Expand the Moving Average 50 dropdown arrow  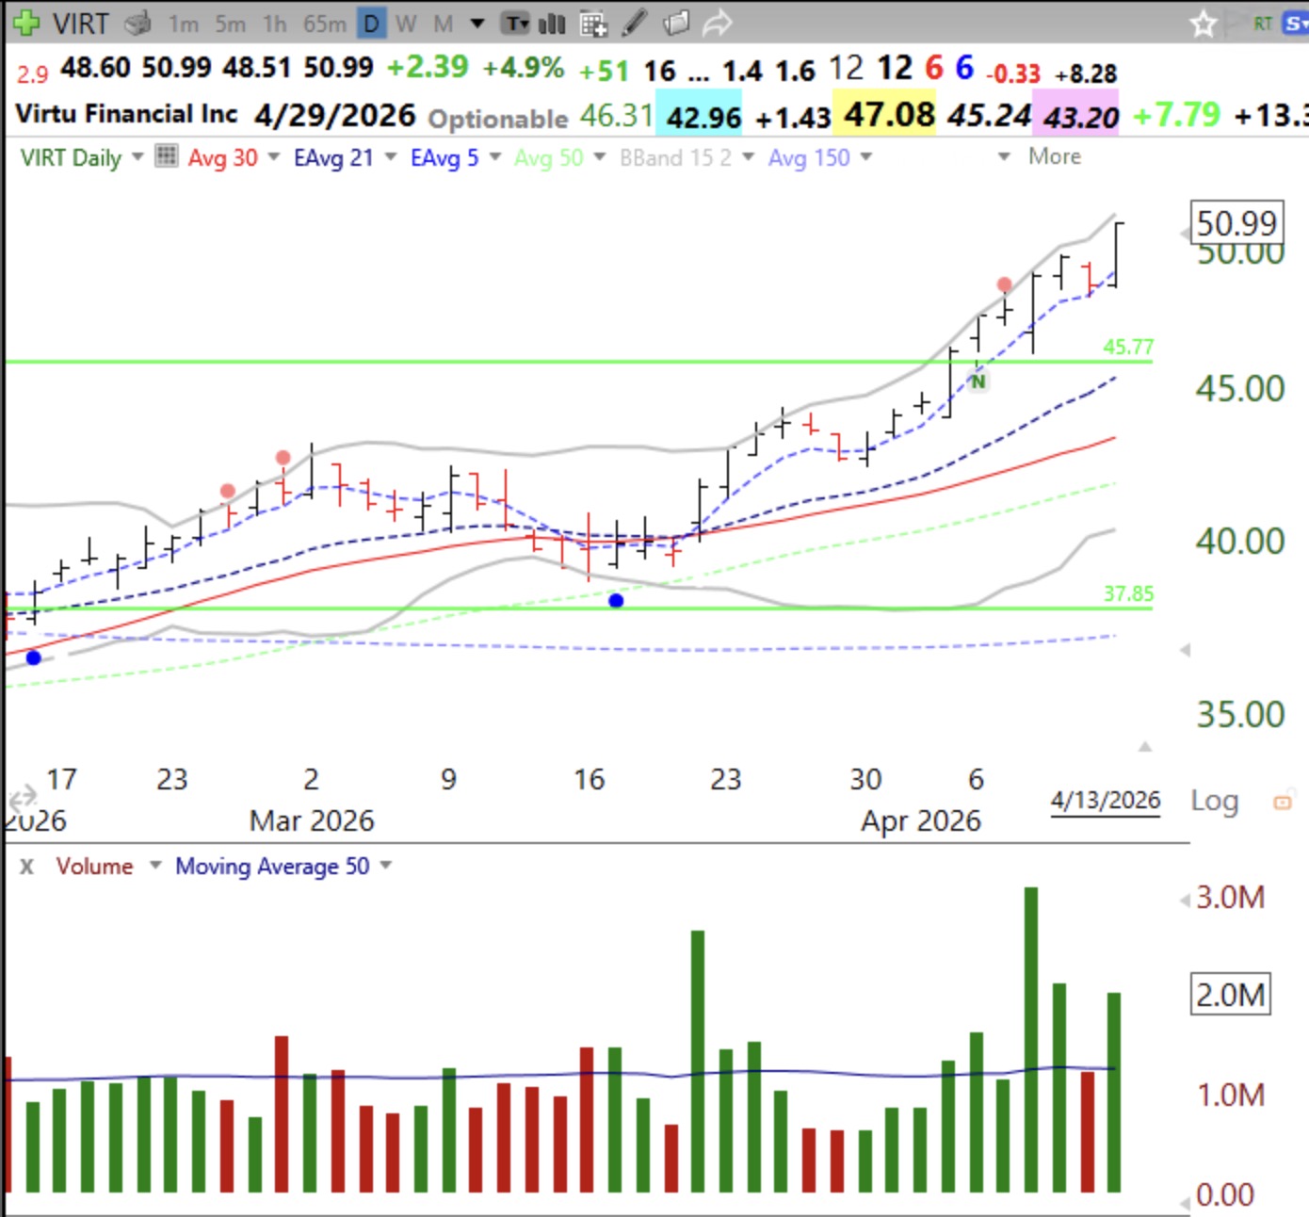point(386,865)
